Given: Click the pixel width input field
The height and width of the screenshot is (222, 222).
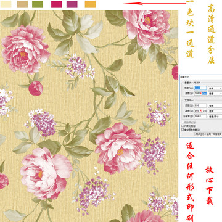Looking at the screenshot, I should point(200,88).
